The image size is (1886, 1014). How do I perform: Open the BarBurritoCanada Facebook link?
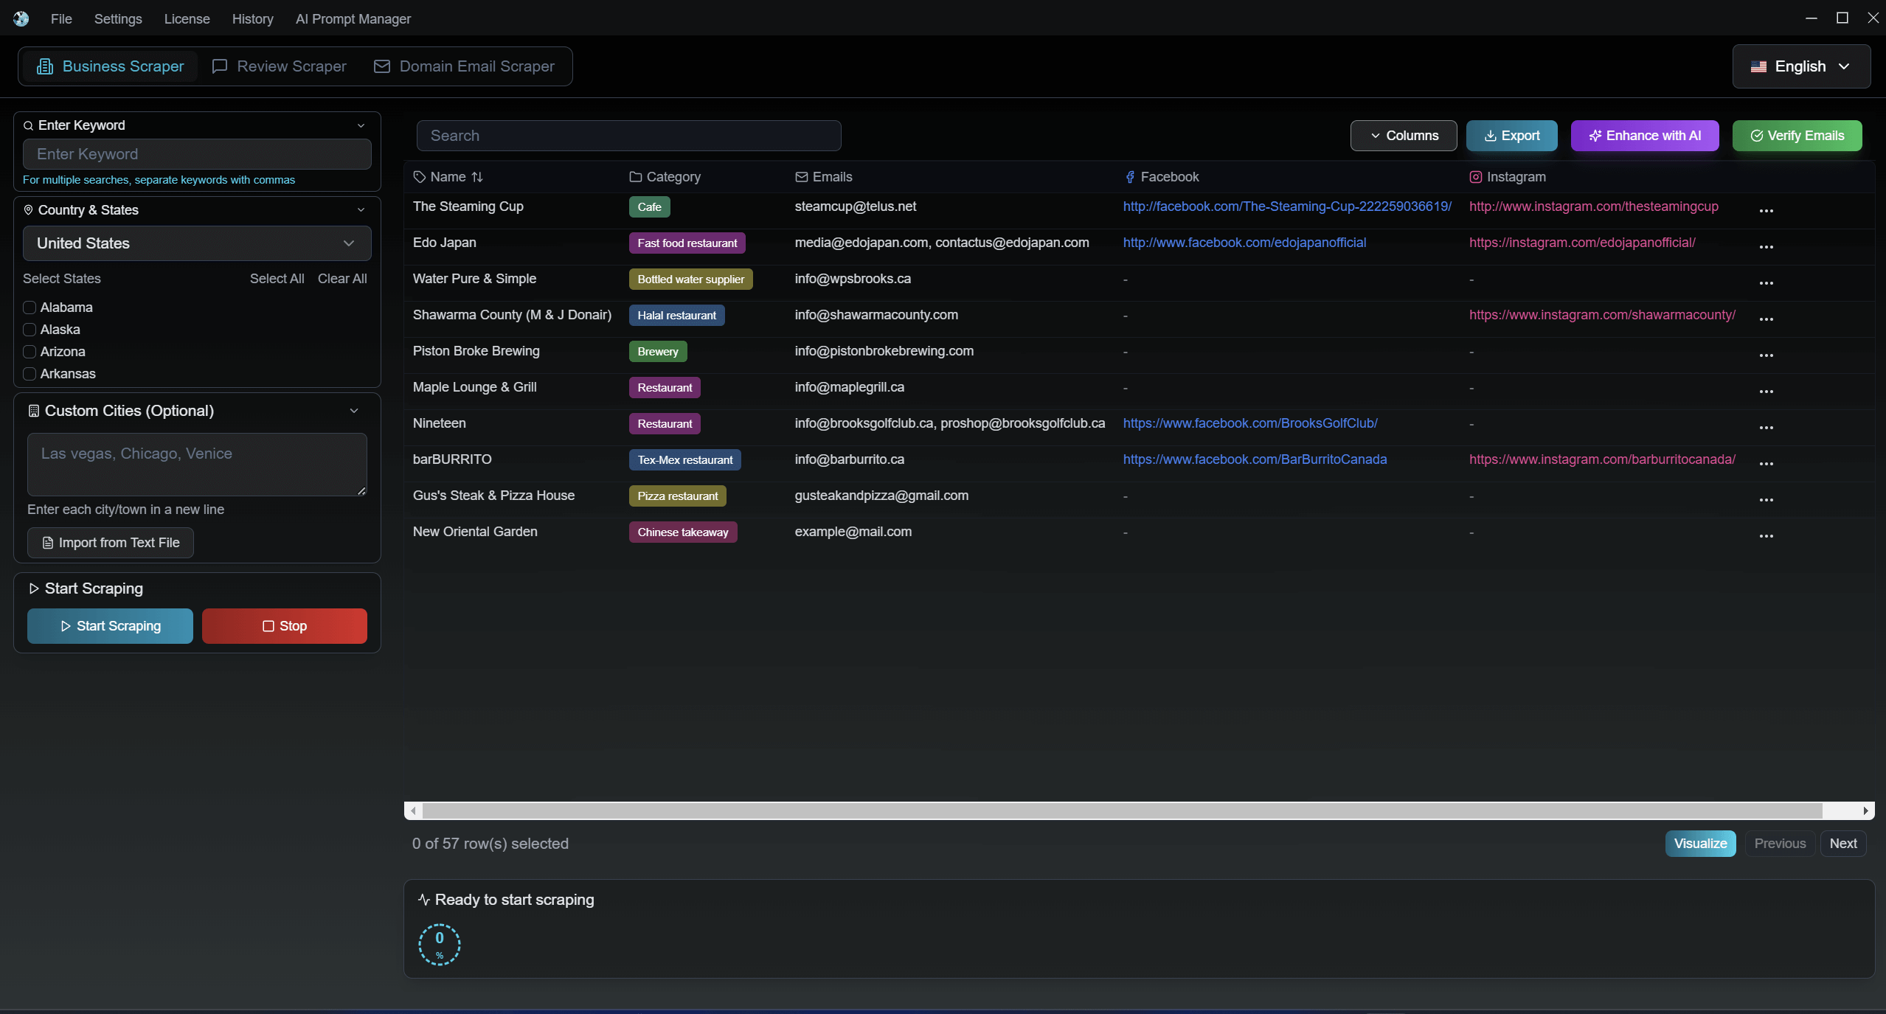pyautogui.click(x=1254, y=459)
